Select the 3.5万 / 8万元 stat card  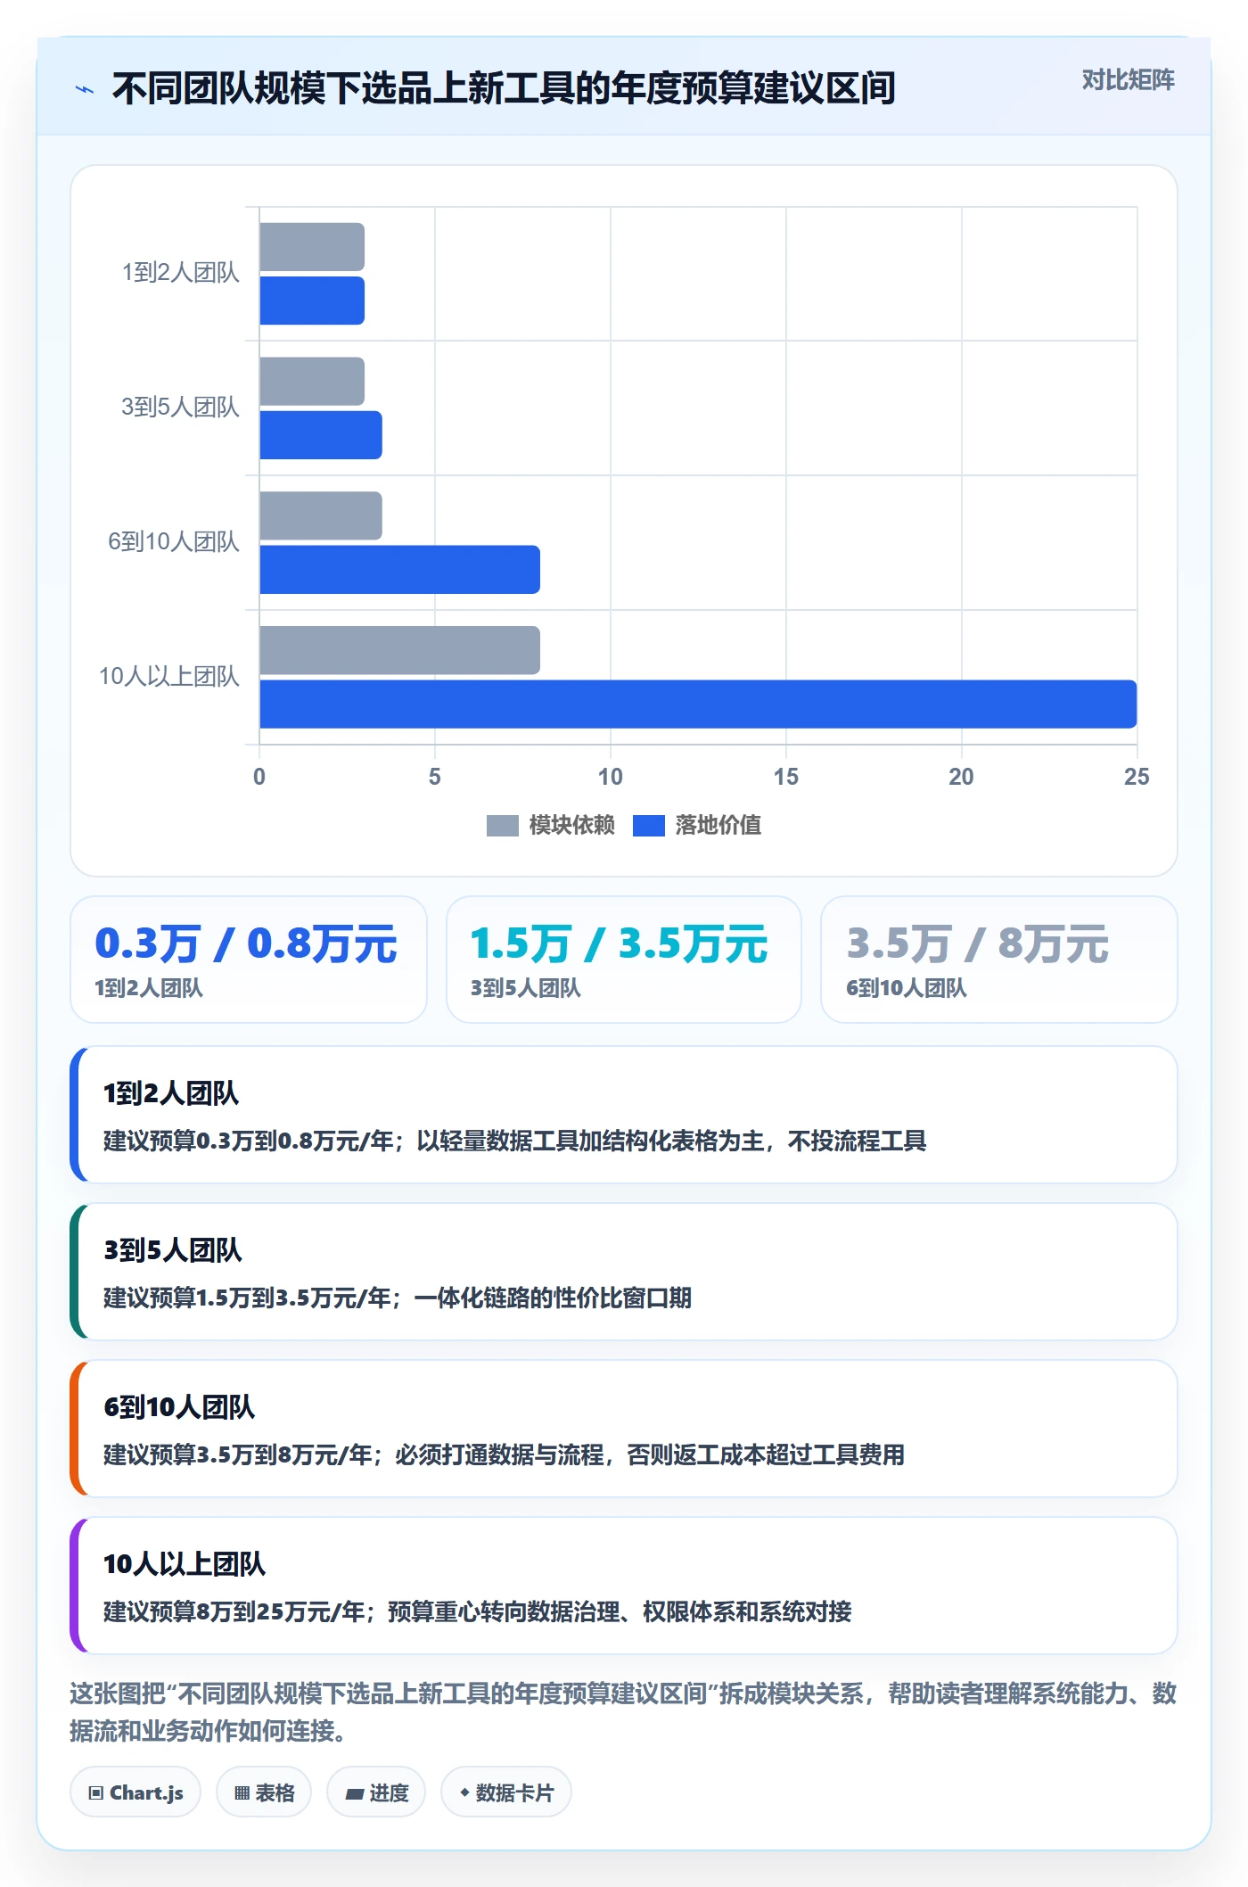999,960
